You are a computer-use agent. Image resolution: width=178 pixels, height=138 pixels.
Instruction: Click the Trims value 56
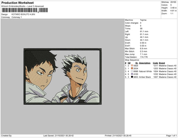point(141,29)
